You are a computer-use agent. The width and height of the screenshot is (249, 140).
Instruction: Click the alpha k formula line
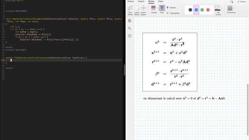[170, 42]
